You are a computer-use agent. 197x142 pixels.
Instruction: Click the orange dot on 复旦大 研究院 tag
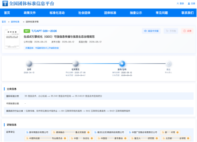157,138
